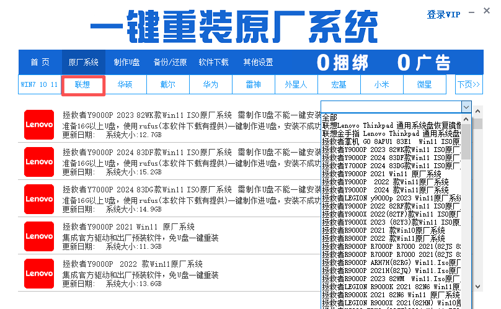This screenshot has width=501, height=309.
Task: Click the dropdown list scrollbar thumb
Action: (x=466, y=141)
